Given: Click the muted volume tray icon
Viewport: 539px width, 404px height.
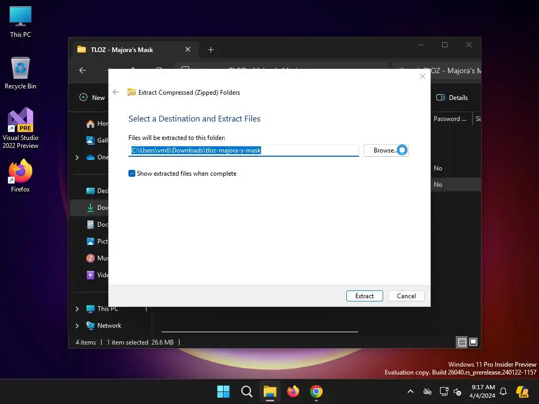Looking at the screenshot, I should 457,391.
